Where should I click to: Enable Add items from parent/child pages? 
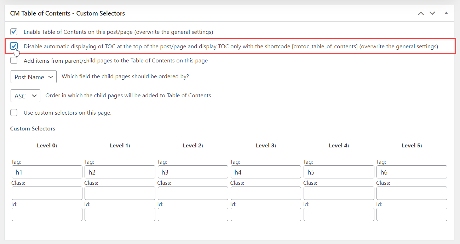[x=14, y=61]
